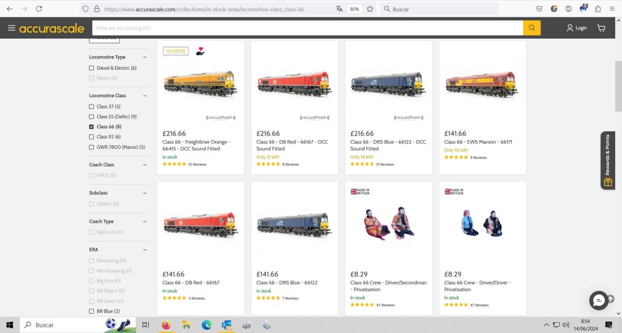Check the Class 37 (5) filter

pyautogui.click(x=91, y=106)
